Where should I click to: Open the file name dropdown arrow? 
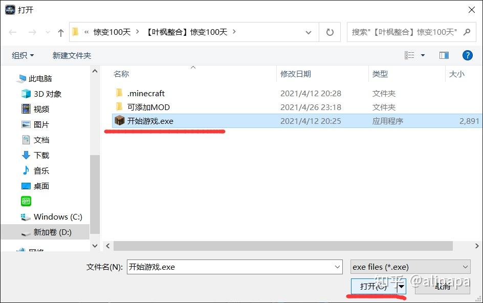tap(337, 267)
